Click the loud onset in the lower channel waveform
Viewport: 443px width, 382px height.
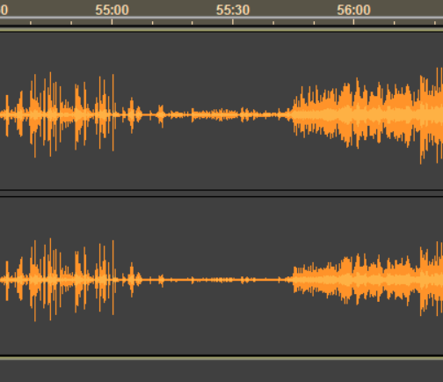(x=294, y=279)
